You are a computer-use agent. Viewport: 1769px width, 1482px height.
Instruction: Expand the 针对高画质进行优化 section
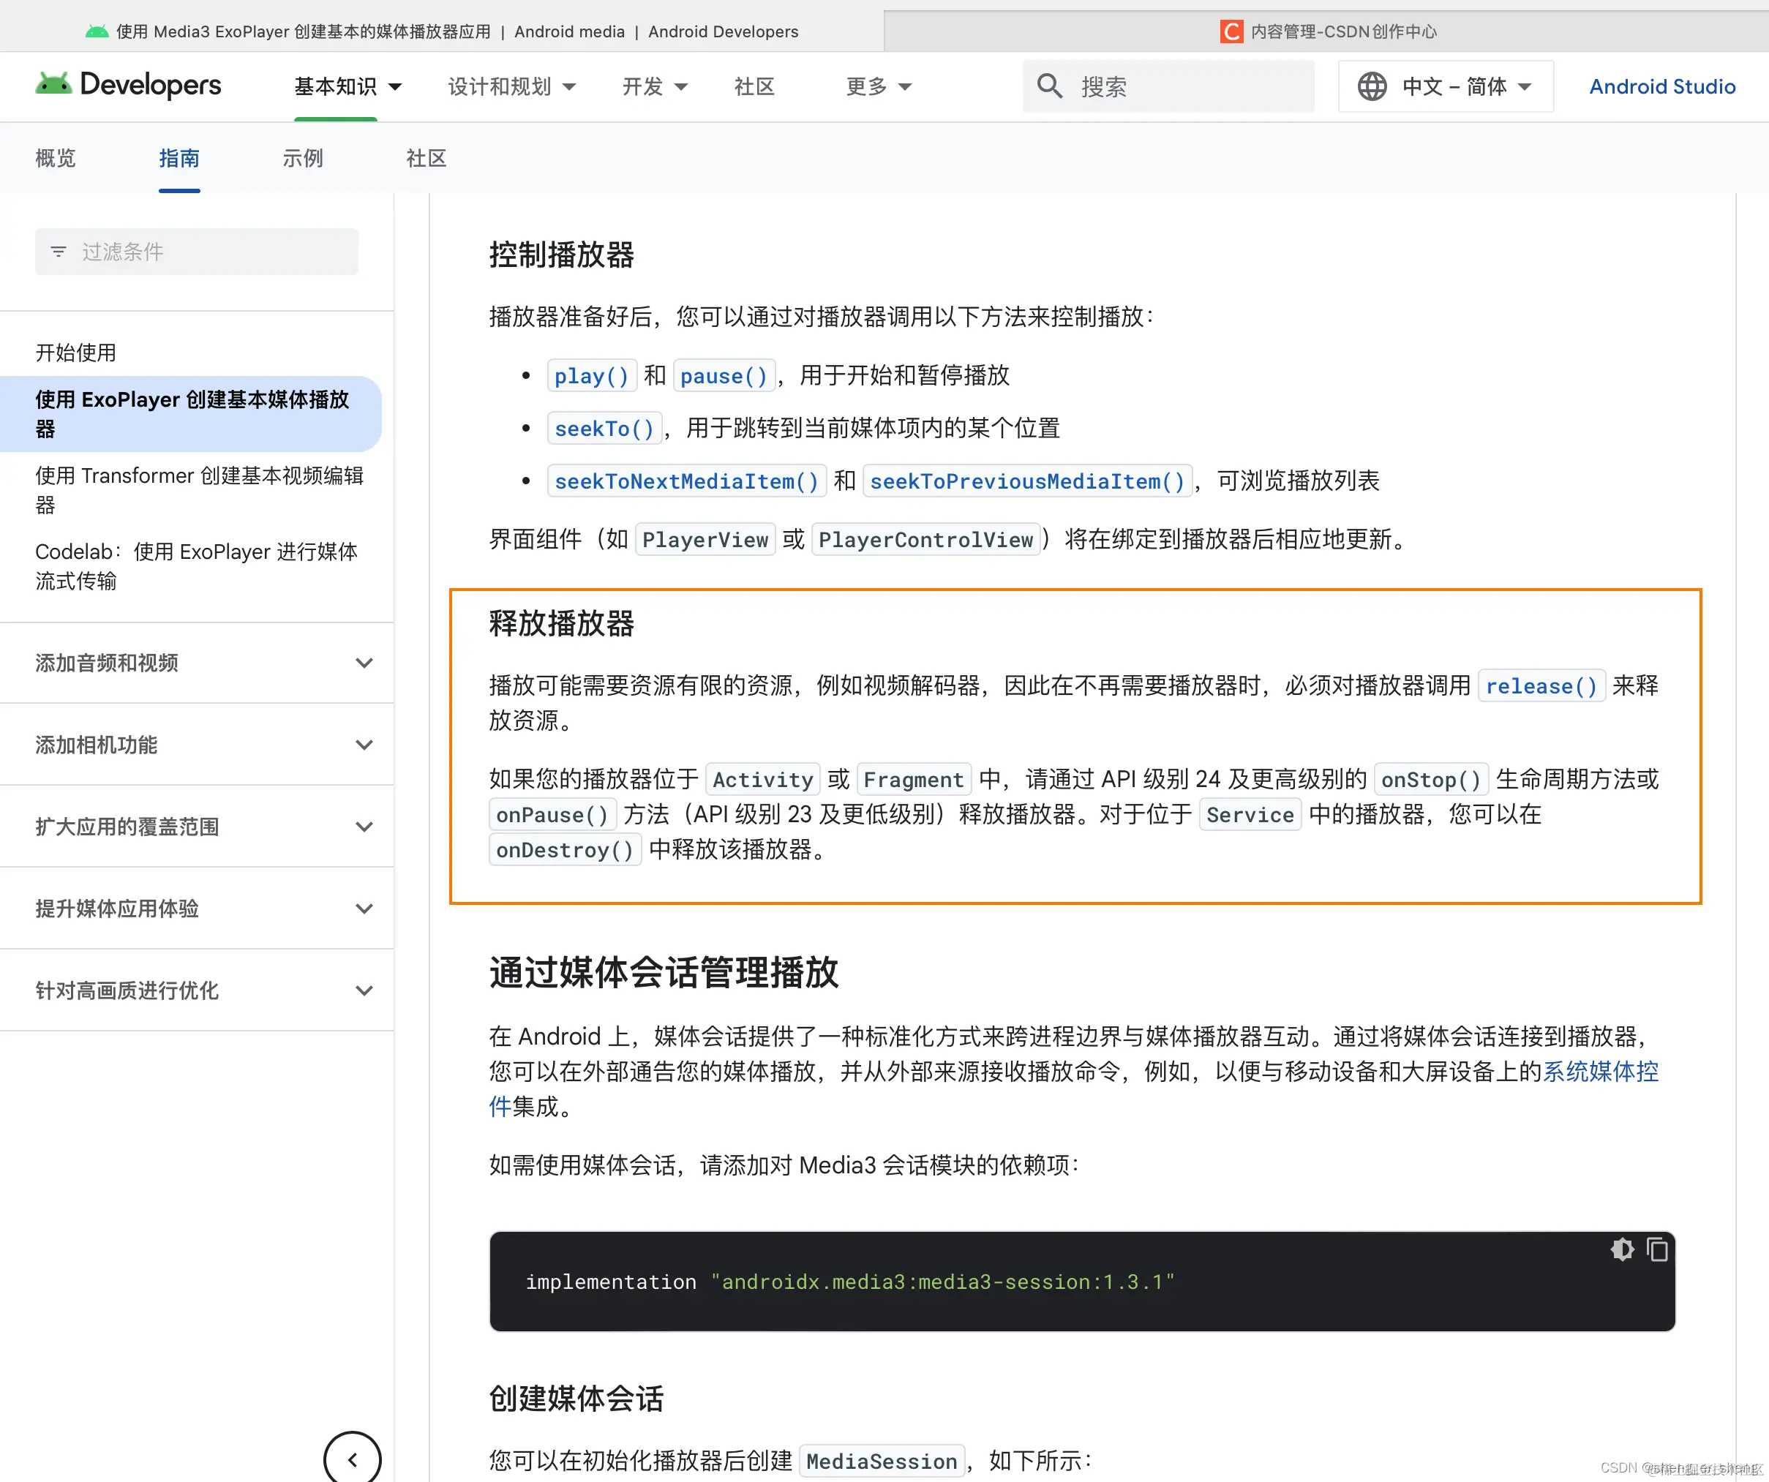pyautogui.click(x=365, y=990)
